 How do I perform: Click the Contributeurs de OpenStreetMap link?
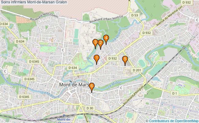click(x=174, y=121)
